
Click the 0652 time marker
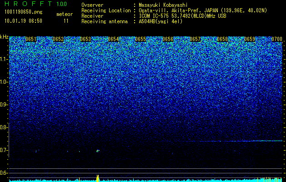point(58,39)
